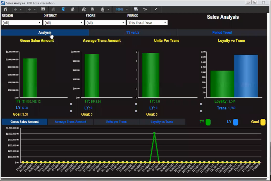Maximize the Sales Analysis window
The width and height of the screenshot is (271, 181).
(x=255, y=2)
